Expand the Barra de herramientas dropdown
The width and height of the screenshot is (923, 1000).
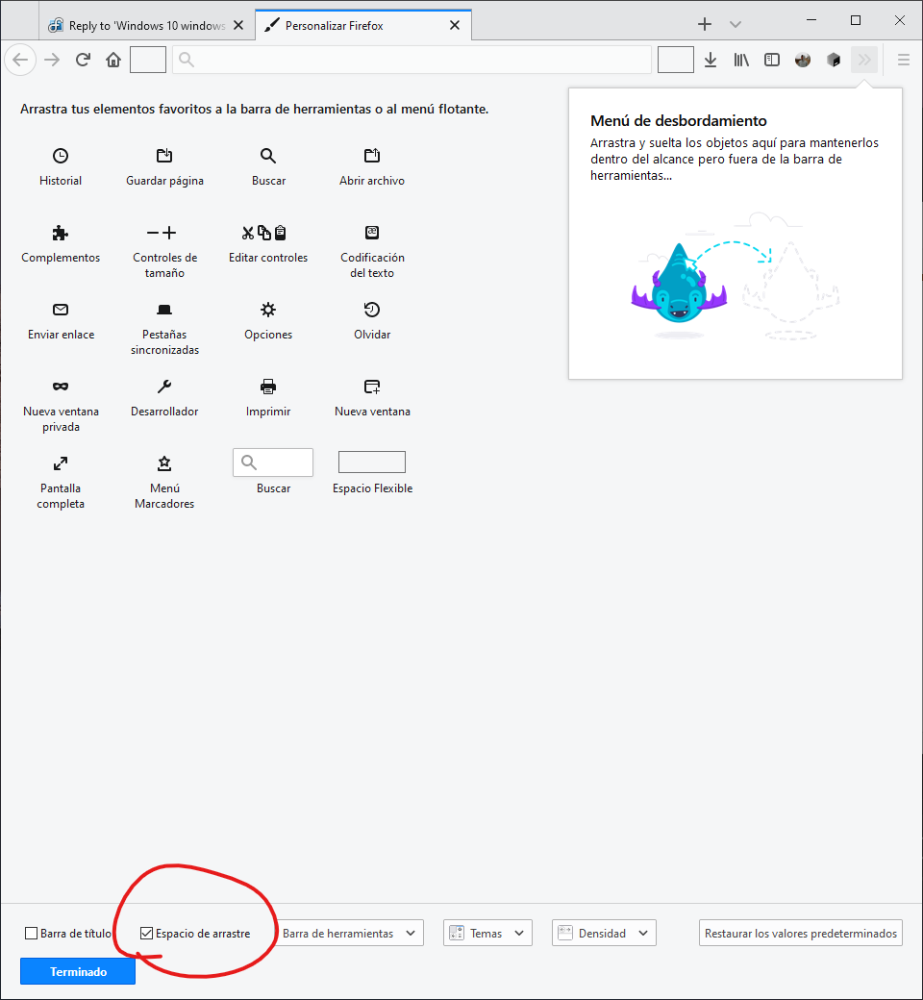click(350, 933)
